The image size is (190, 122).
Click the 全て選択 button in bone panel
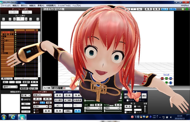point(68,100)
